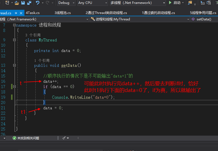The width and height of the screenshot is (218, 151).
Task: Click the green check no-issues icon
Action: point(14,138)
